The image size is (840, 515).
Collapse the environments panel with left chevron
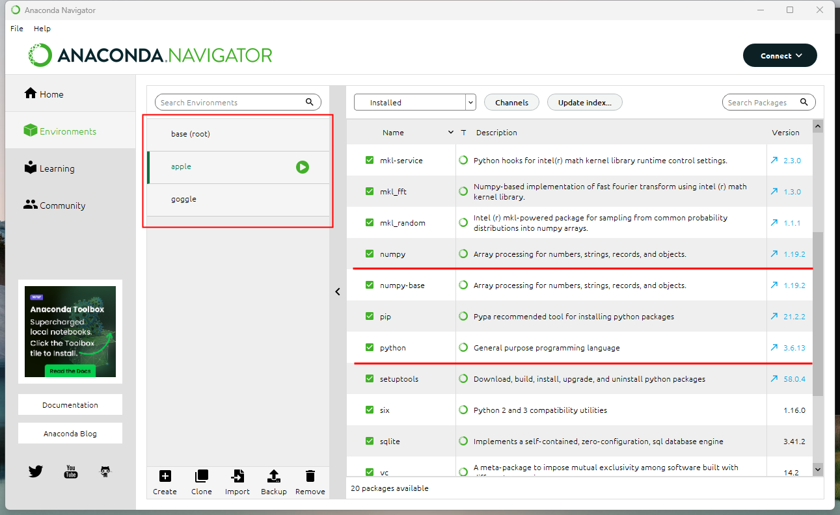tap(338, 292)
